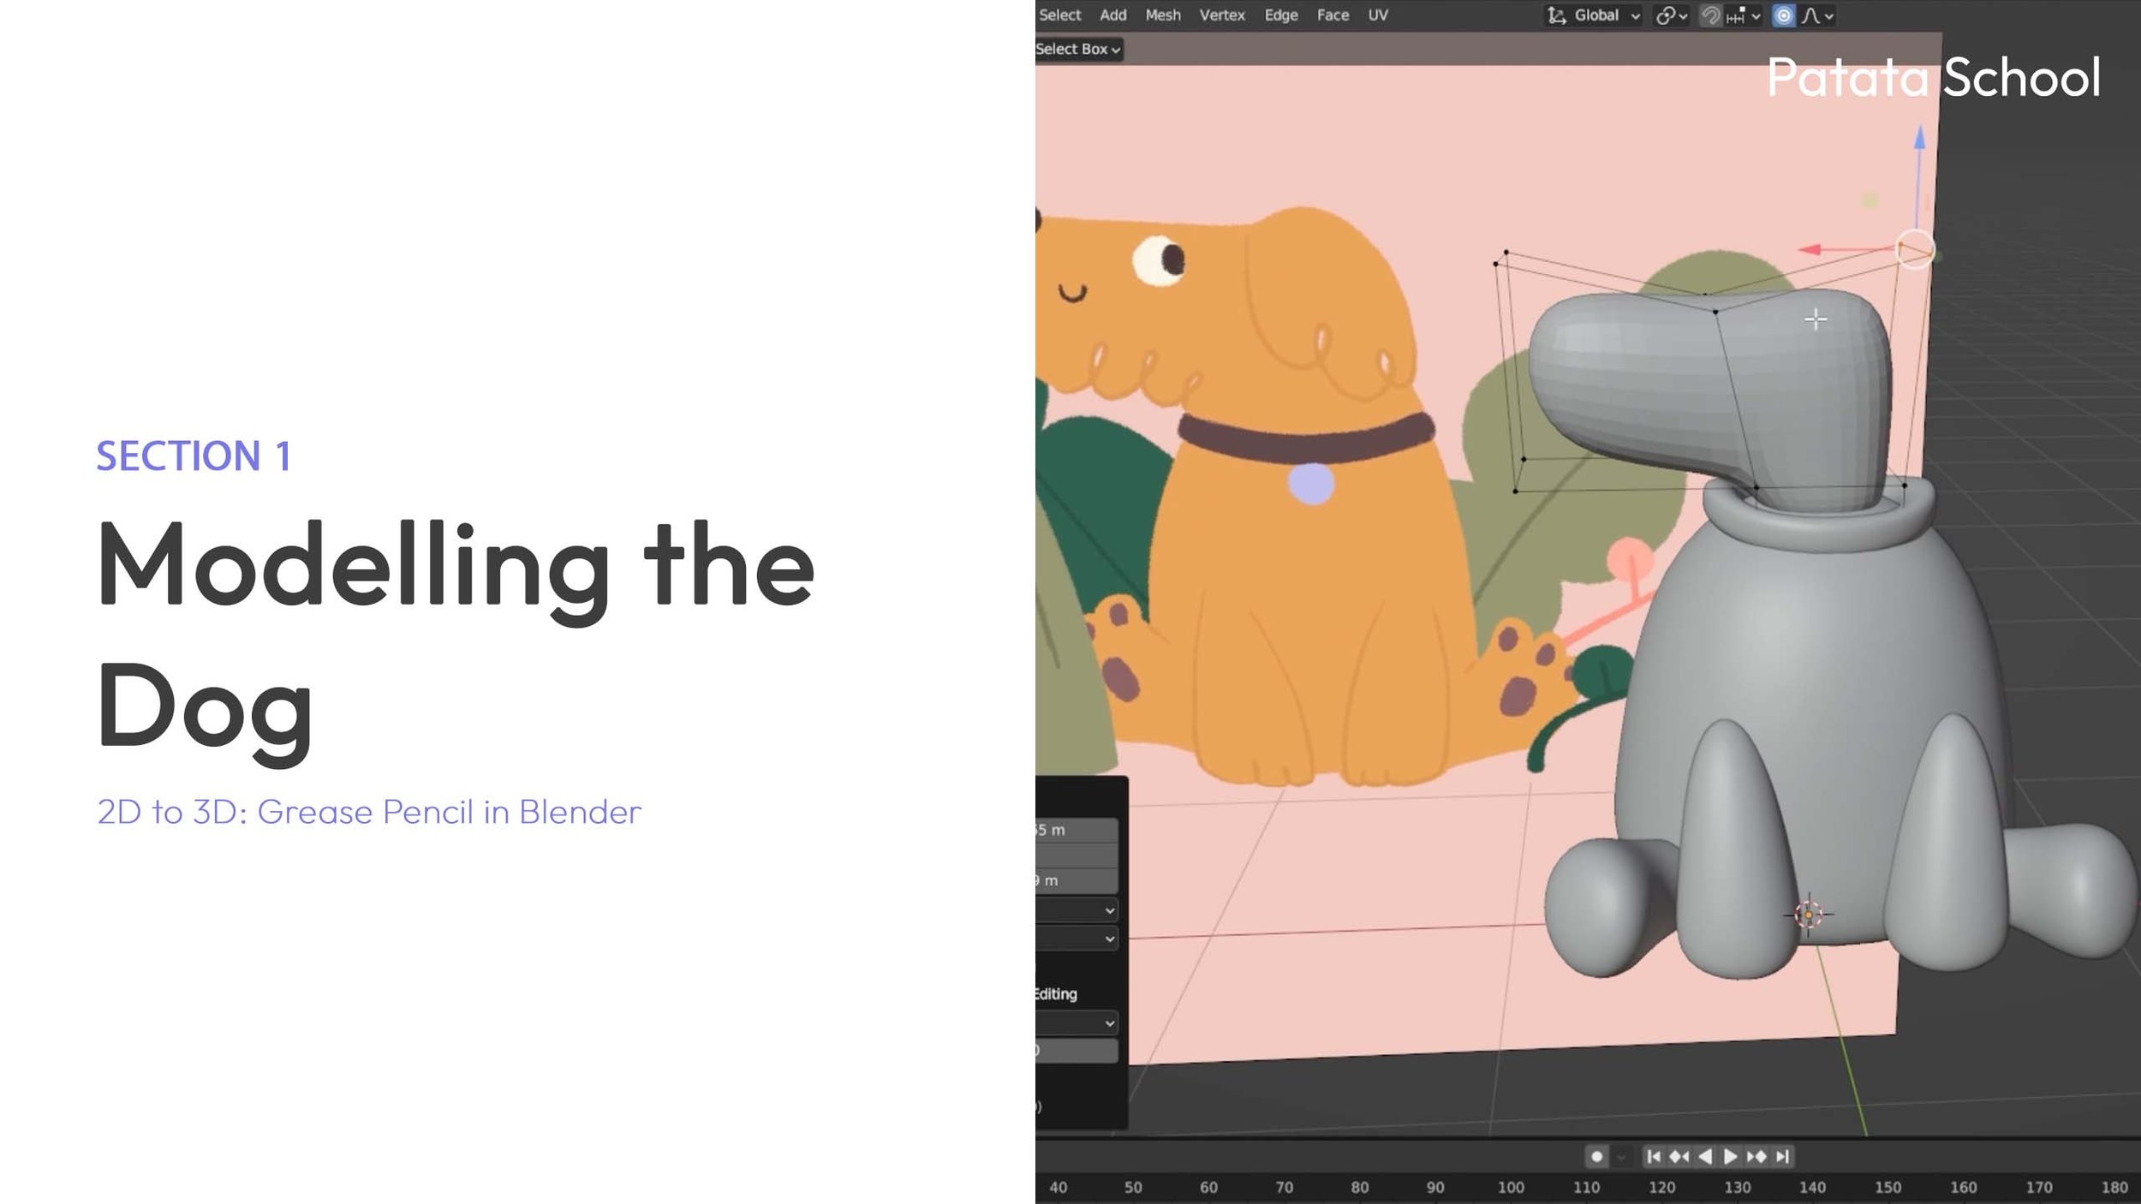This screenshot has width=2141, height=1204.
Task: Expand the Select Box tool dropdown
Action: 1077,50
